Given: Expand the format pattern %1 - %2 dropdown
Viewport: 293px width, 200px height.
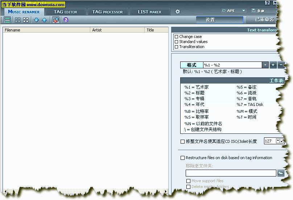Looking at the screenshot, I should click(265, 65).
